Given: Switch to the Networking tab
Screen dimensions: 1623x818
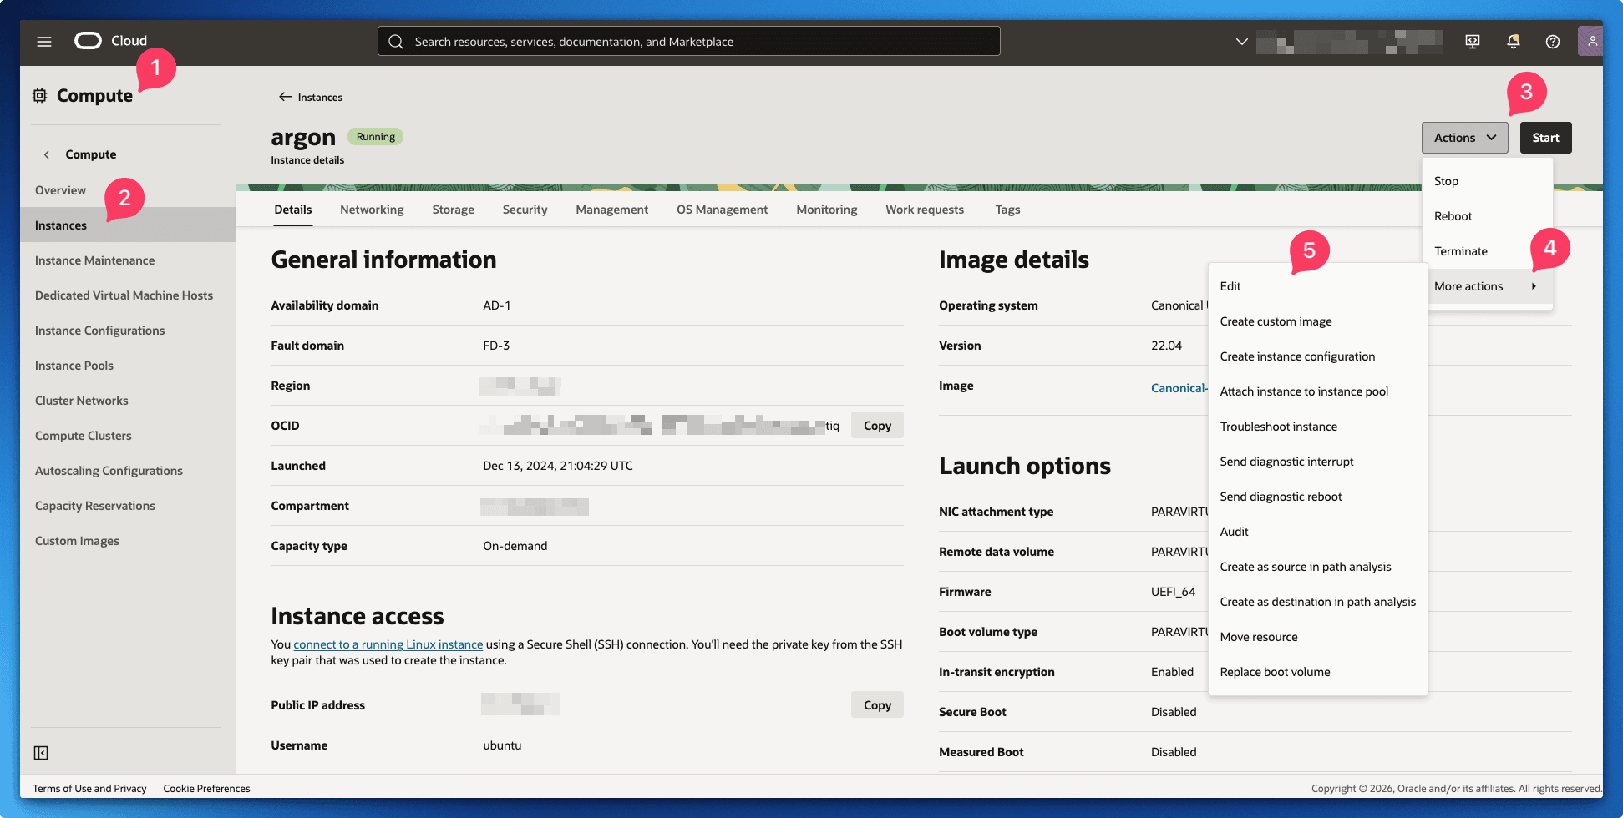Looking at the screenshot, I should tap(372, 210).
